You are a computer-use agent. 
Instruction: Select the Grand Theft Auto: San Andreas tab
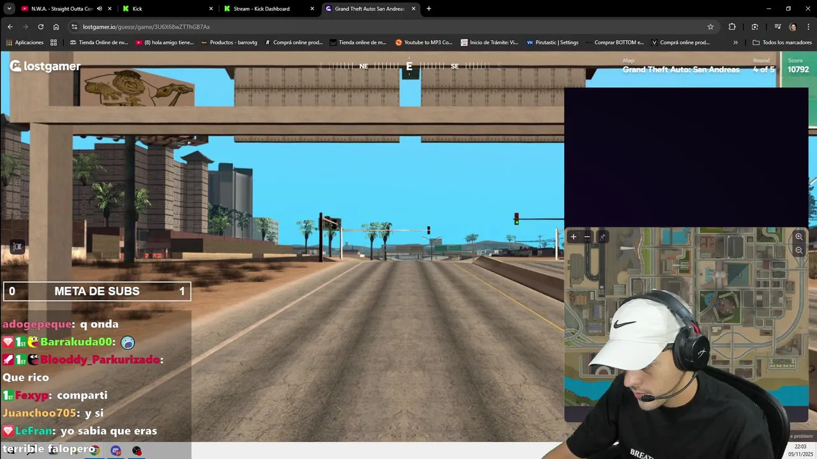369,9
